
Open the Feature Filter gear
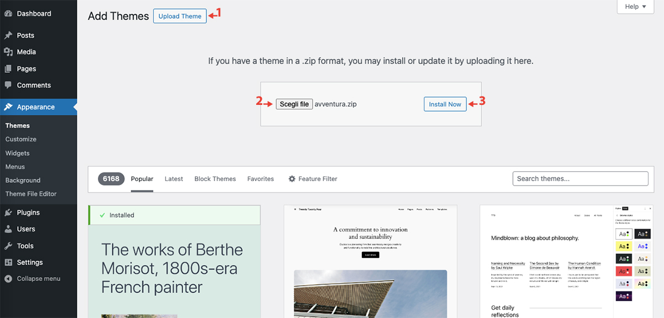[x=292, y=179]
